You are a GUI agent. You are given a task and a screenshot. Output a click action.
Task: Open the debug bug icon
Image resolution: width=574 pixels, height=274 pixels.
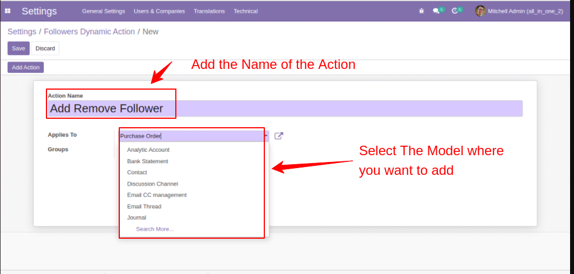tap(421, 11)
